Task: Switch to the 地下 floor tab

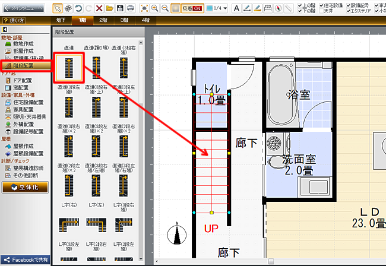Action: (x=61, y=20)
